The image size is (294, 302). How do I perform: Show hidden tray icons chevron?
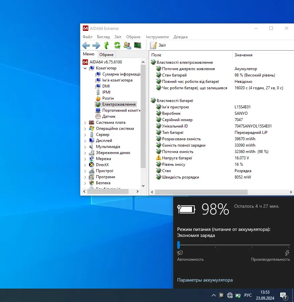(x=213, y=295)
